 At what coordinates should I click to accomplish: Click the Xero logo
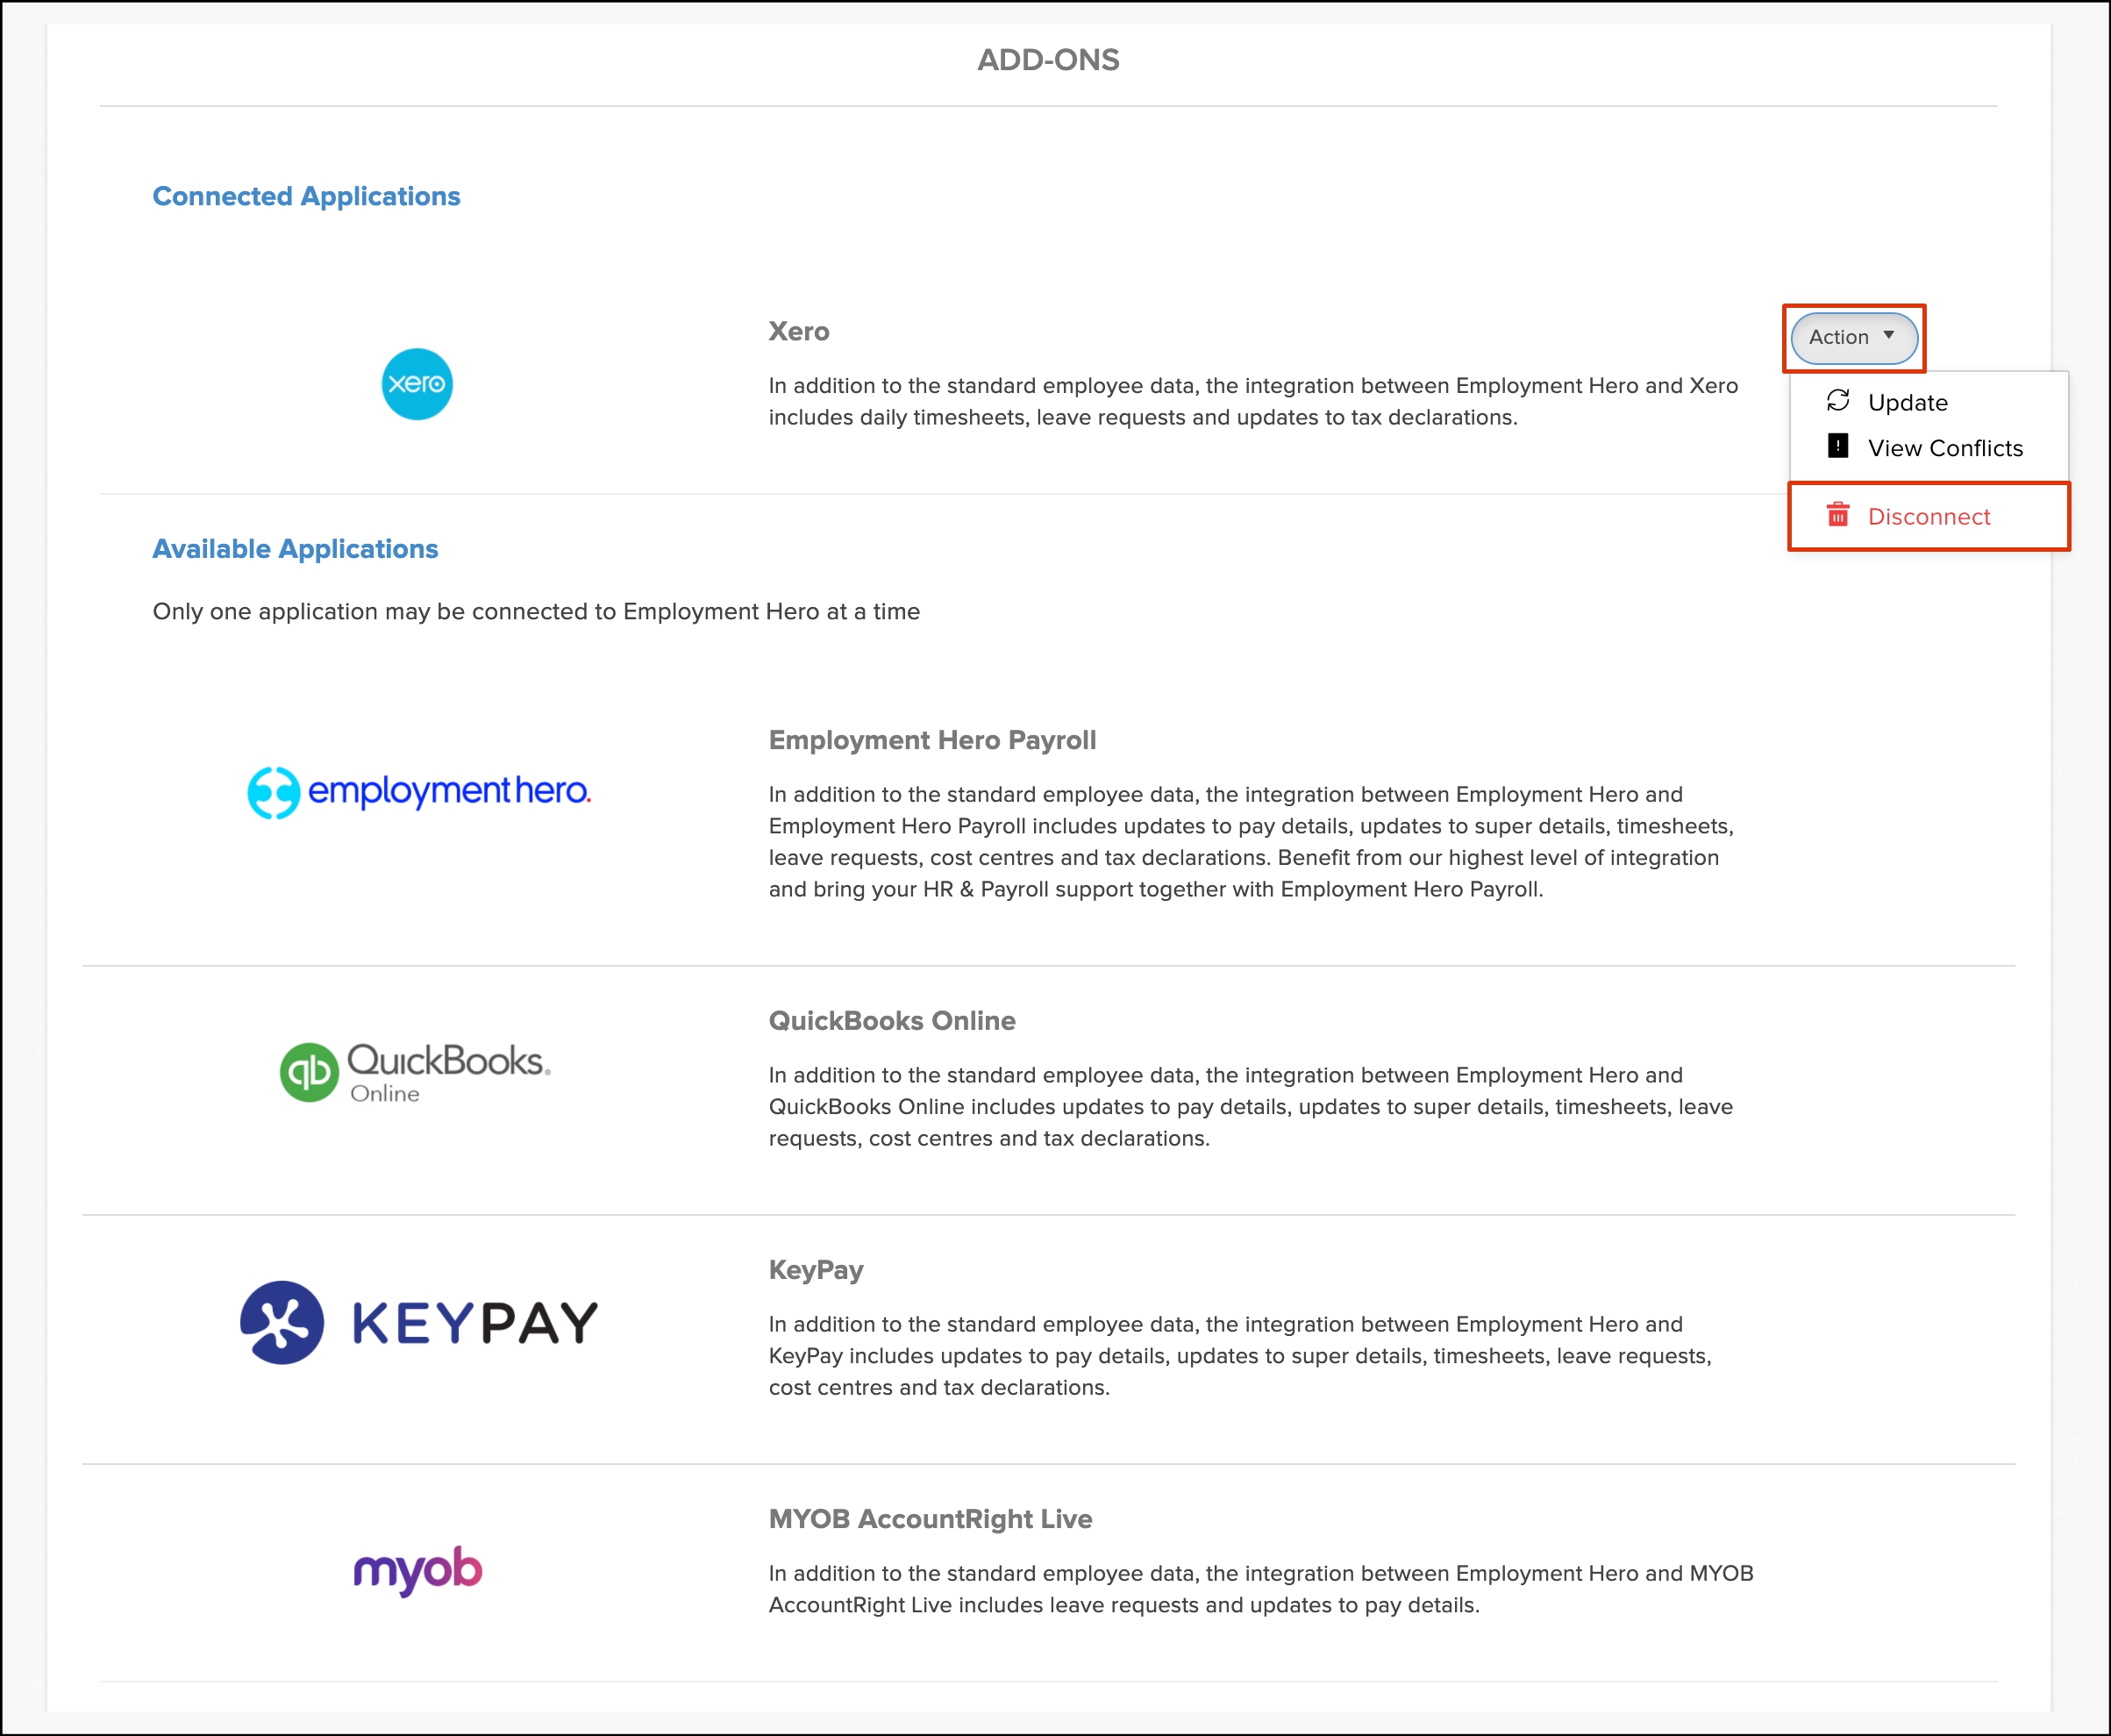point(417,384)
